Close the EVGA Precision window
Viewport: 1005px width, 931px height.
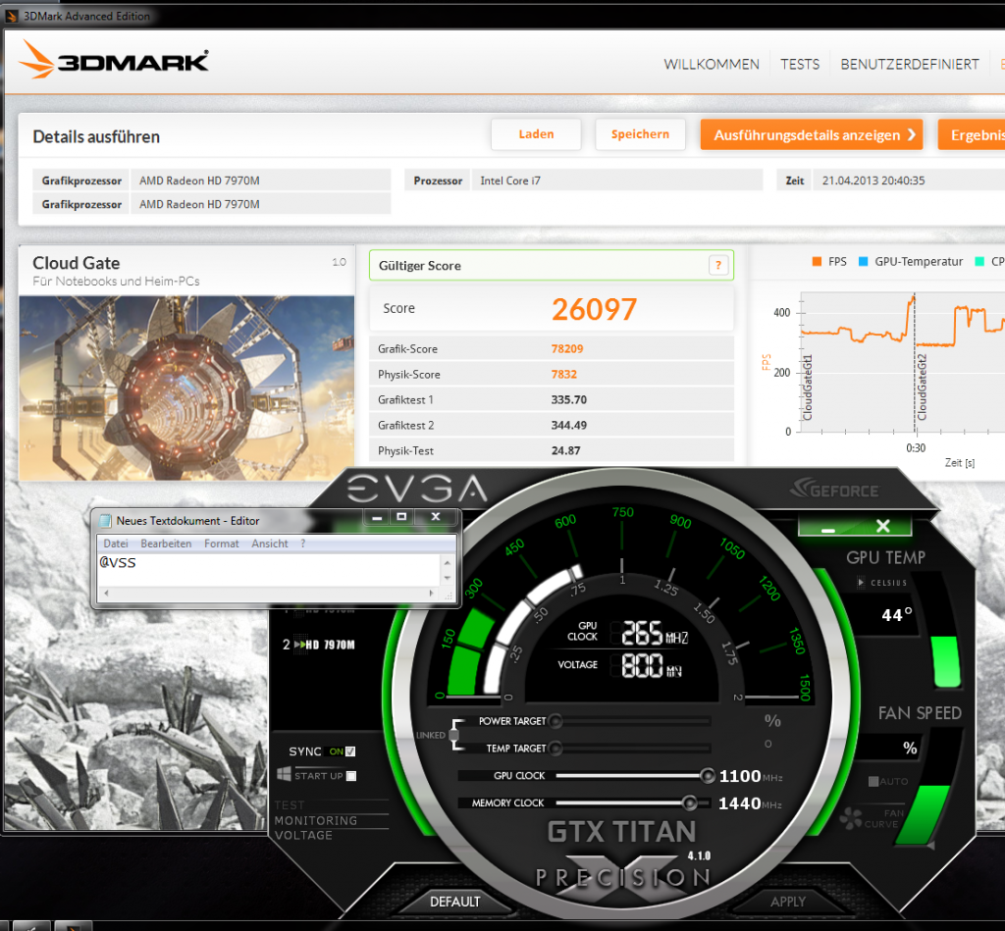883,526
